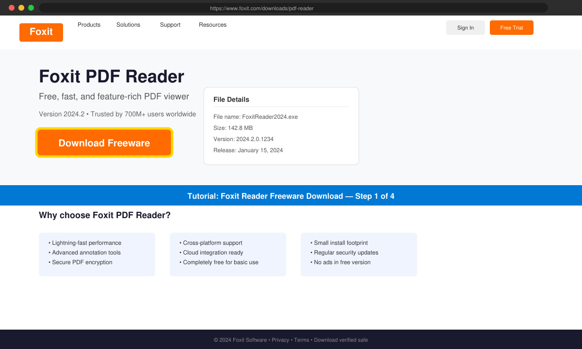Click Completely free for basic use
This screenshot has height=349, width=582.
[219, 262]
